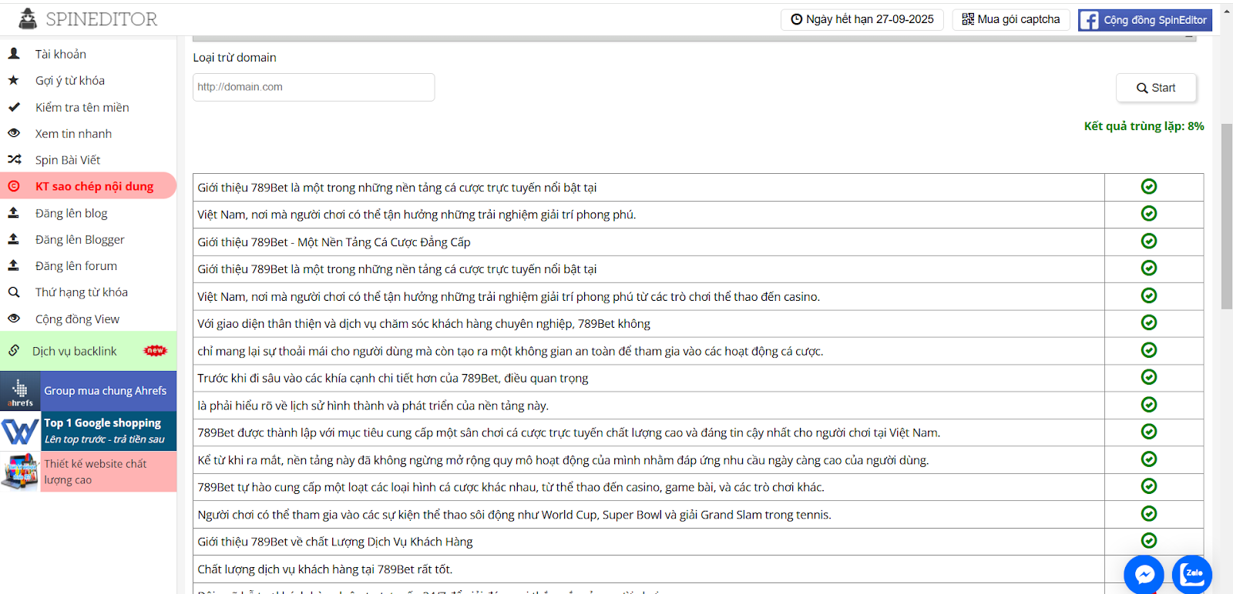Click row 'Chất lượng dịch vụ khách hàng tại 789Bet rất tốt.'
Viewport: 1233px width, 594px height.
pyautogui.click(x=648, y=569)
